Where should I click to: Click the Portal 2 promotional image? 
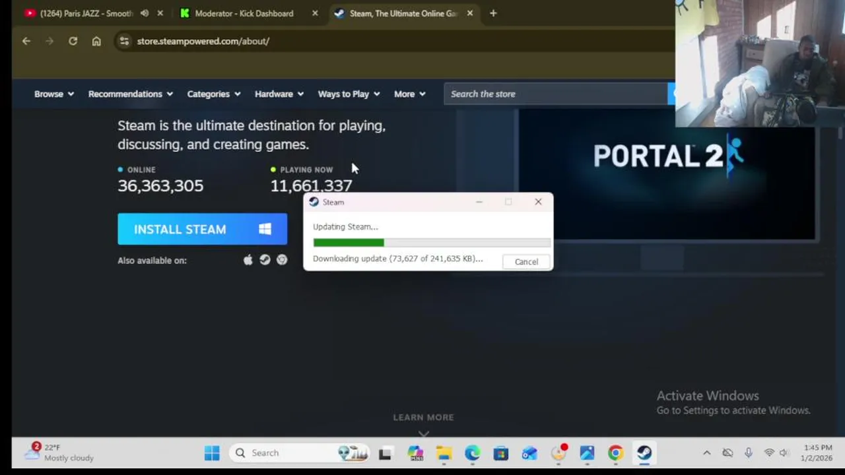pos(666,175)
